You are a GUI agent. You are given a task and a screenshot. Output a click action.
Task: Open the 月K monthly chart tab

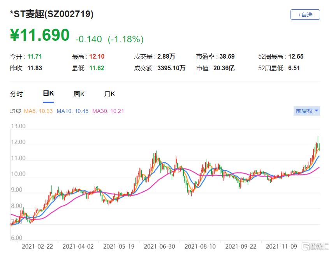(x=109, y=94)
